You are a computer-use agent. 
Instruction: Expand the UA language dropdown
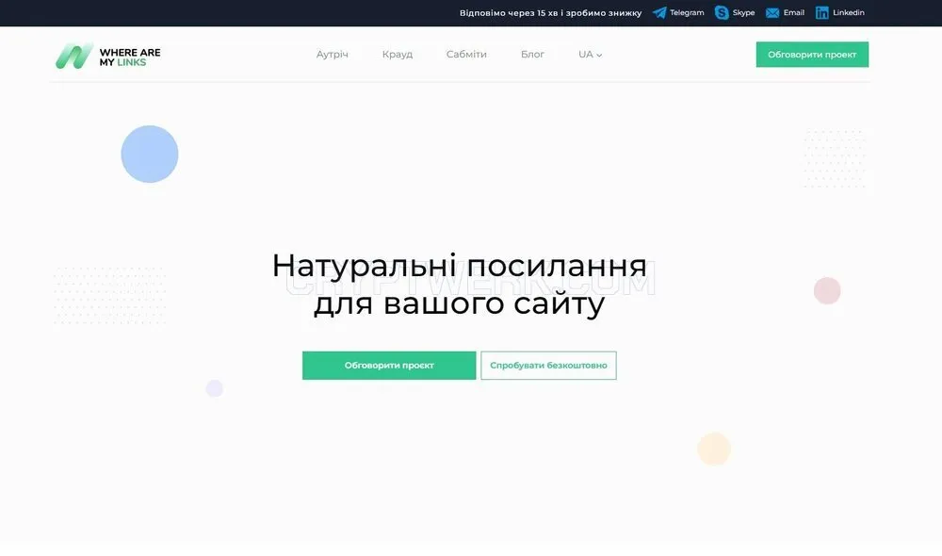(x=590, y=54)
